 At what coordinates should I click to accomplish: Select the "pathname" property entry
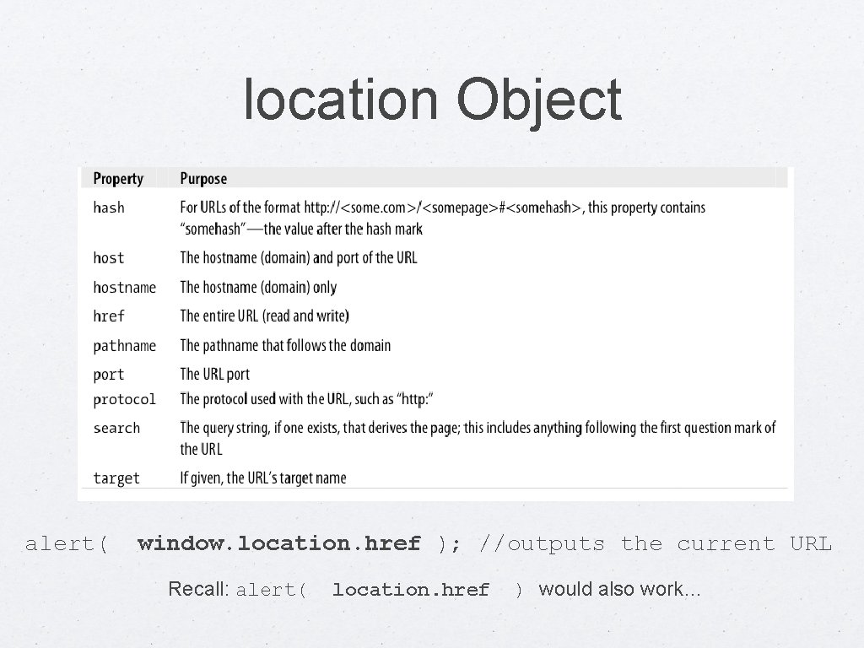point(124,346)
